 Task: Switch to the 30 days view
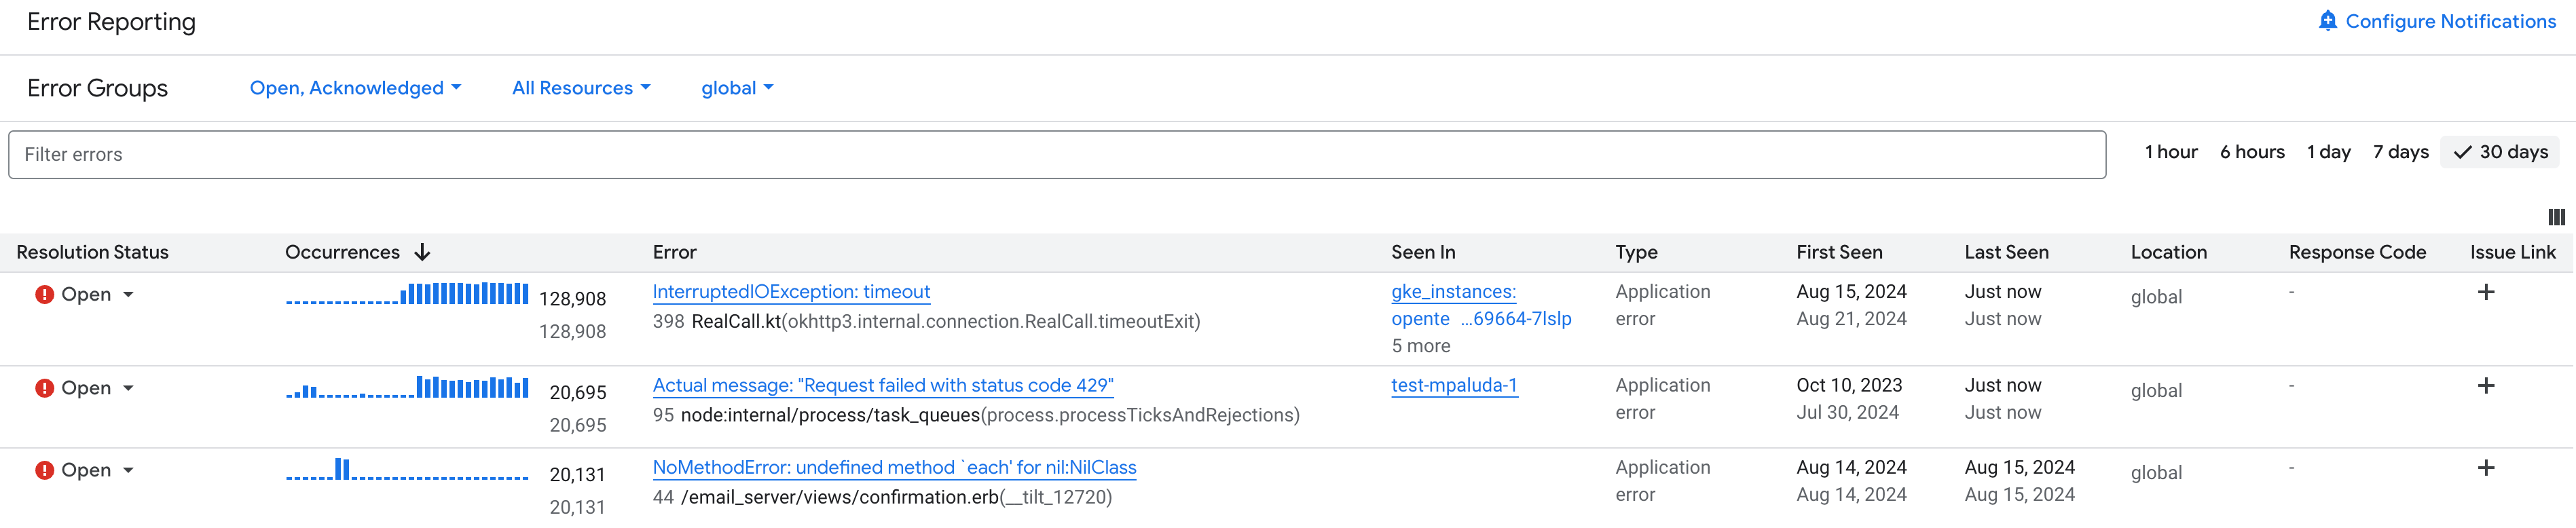[2500, 152]
